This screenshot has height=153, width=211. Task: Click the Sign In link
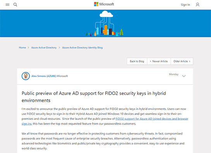tap(185, 5)
